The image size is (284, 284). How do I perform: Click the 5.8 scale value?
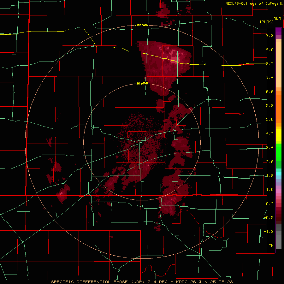click(270, 106)
